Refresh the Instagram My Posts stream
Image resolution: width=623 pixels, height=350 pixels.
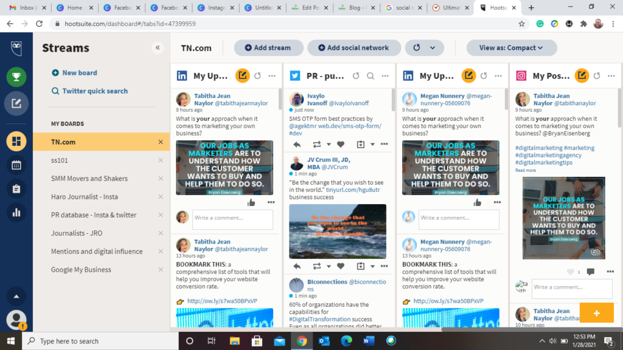point(597,76)
